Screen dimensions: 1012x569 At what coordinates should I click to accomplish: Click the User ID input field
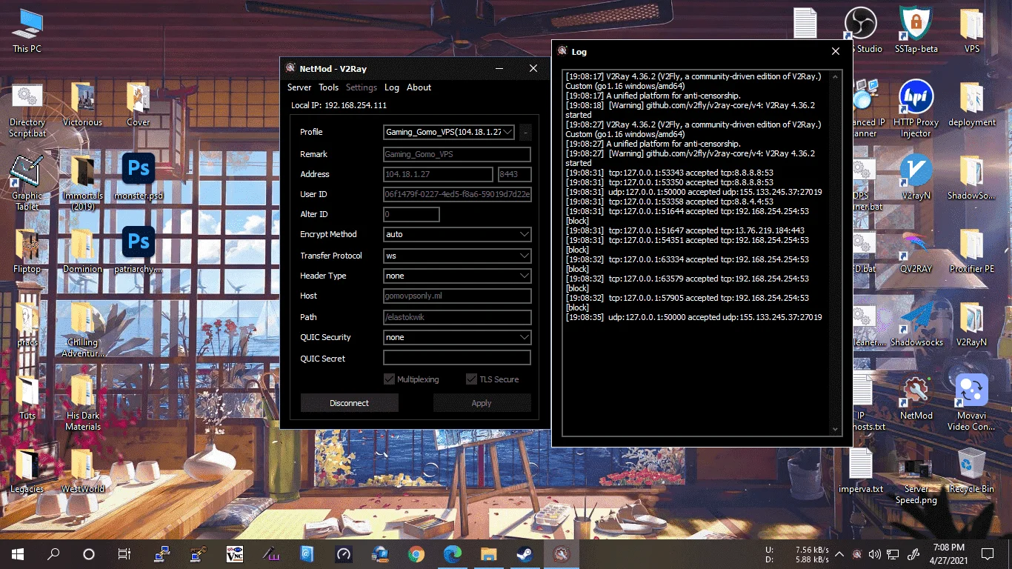point(457,194)
